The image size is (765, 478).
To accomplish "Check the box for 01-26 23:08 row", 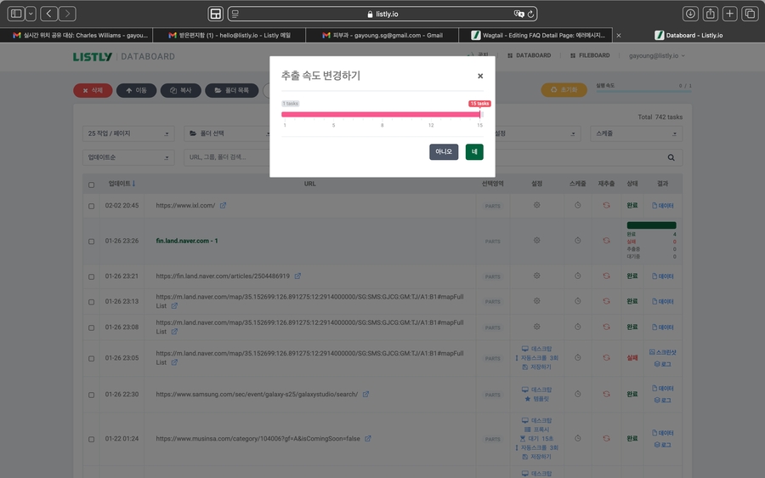I will (x=91, y=327).
